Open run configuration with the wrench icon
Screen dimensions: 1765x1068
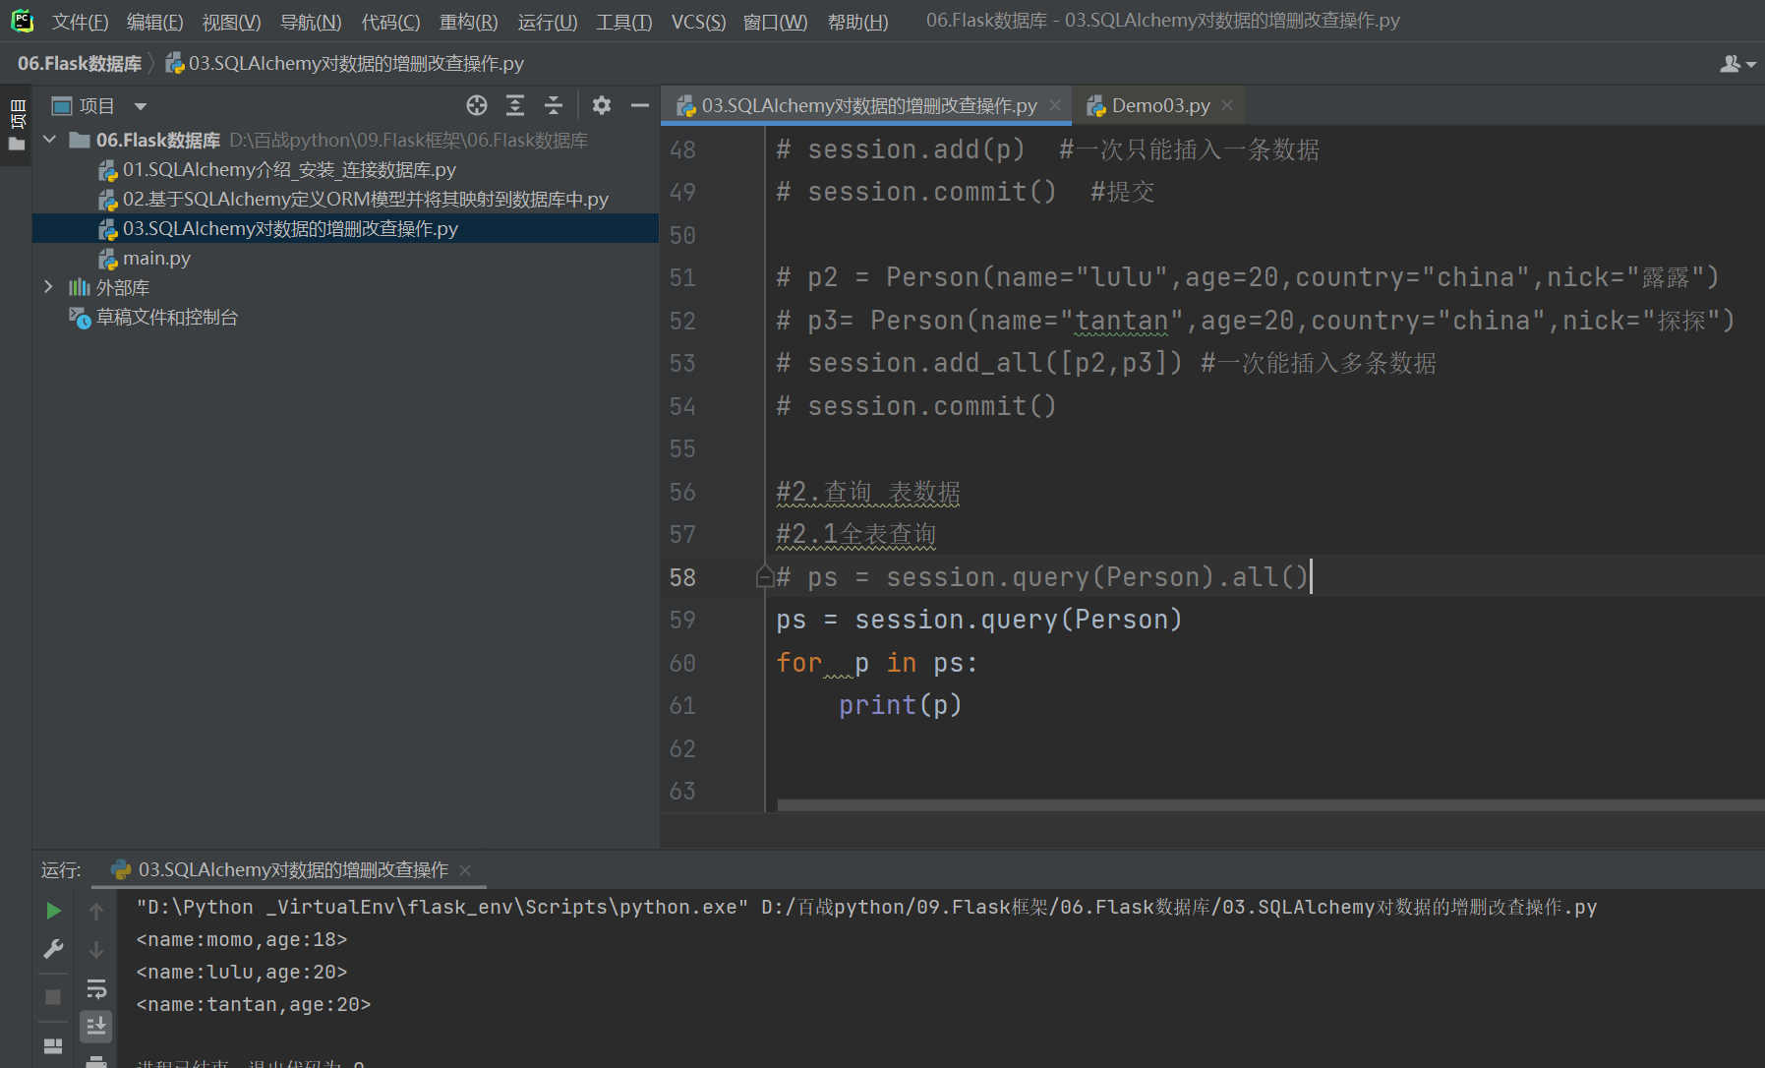54,949
